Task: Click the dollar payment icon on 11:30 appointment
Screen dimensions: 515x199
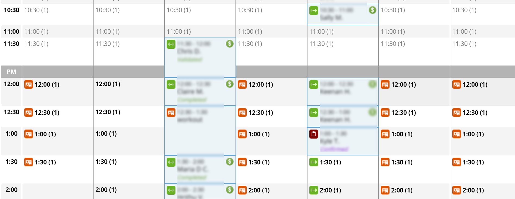Action: click(x=230, y=43)
